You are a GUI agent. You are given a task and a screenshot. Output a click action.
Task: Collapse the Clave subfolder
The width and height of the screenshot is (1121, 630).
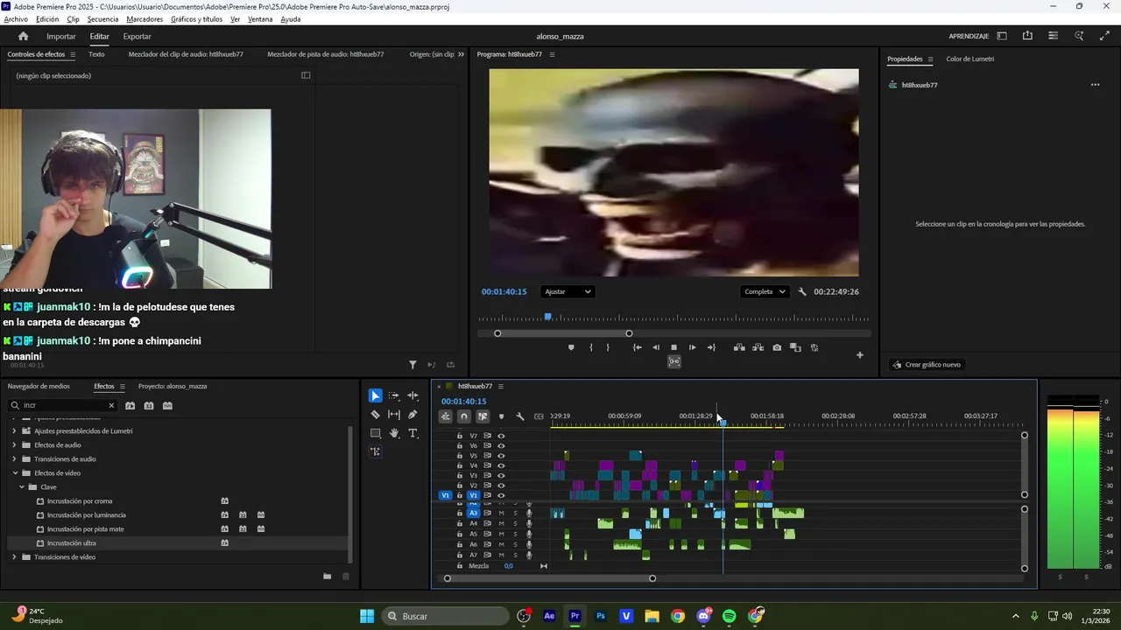tap(21, 486)
